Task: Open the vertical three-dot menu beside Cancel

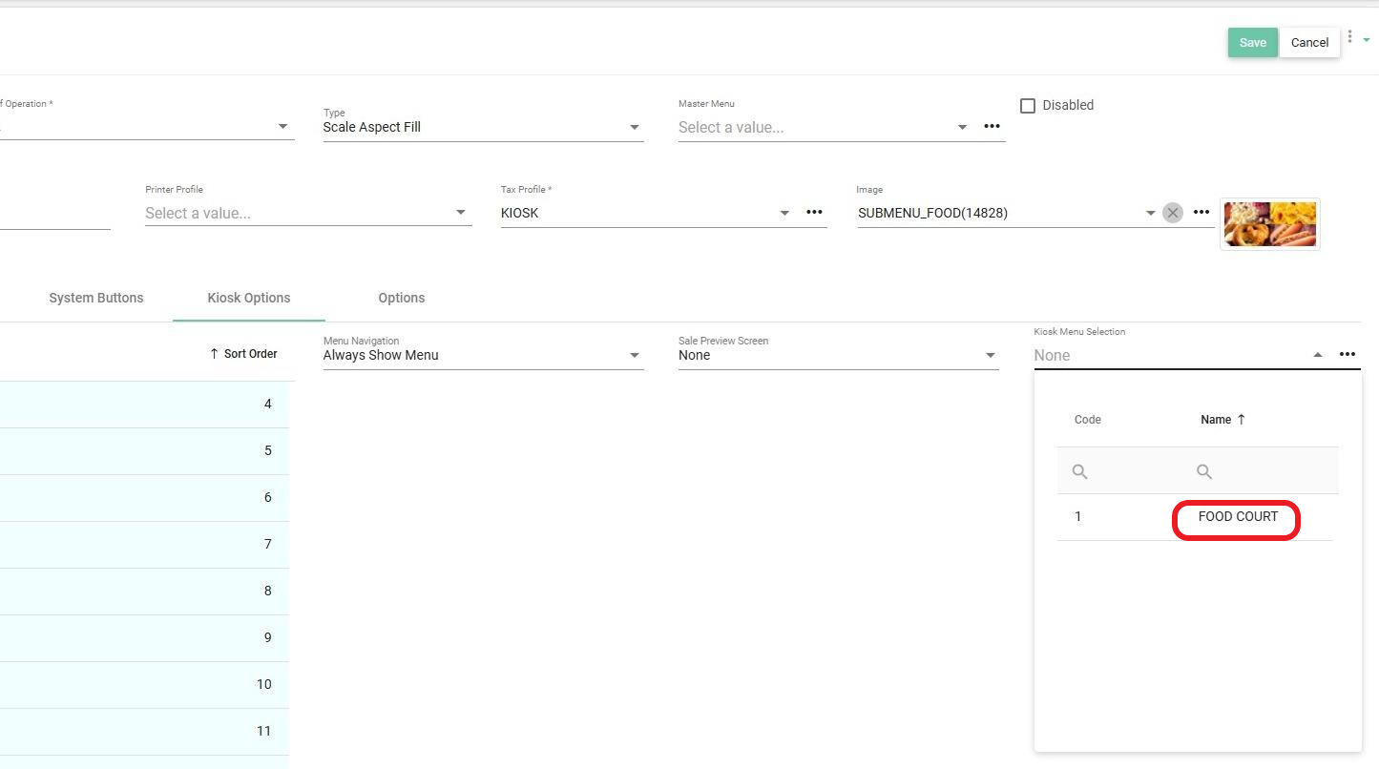Action: click(x=1349, y=37)
